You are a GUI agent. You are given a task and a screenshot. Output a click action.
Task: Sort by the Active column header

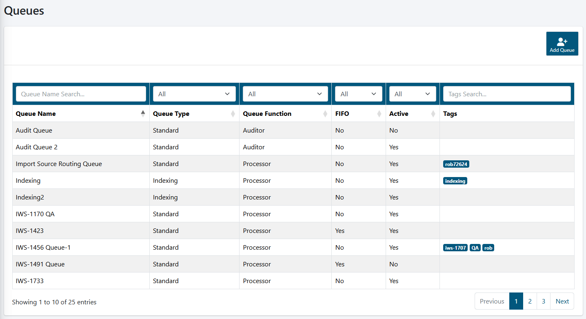pos(413,114)
